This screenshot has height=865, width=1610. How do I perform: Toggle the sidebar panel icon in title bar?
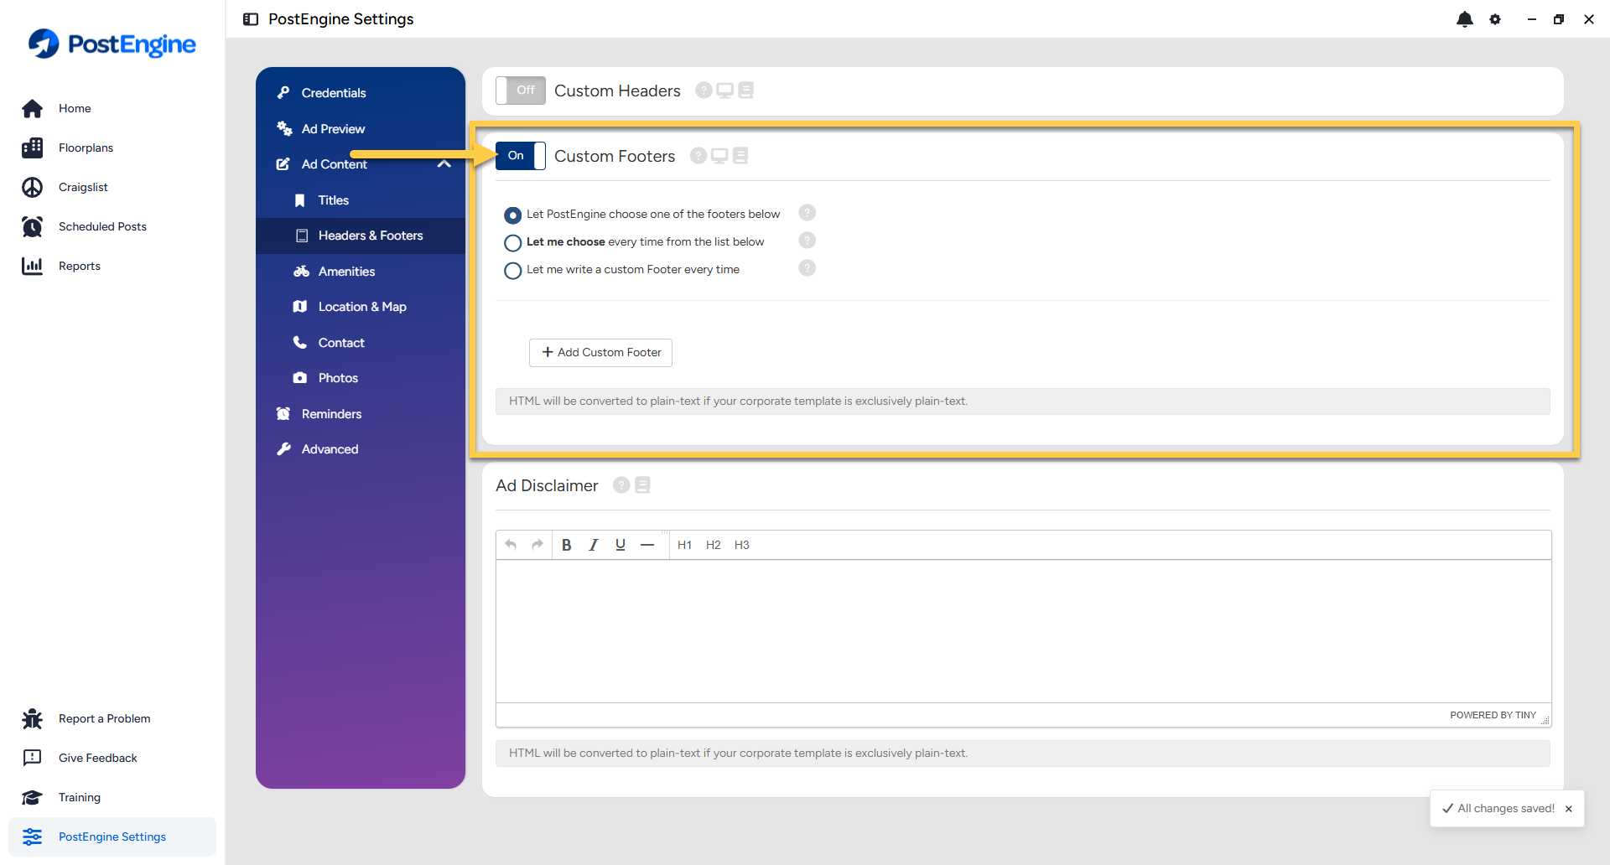pyautogui.click(x=251, y=19)
